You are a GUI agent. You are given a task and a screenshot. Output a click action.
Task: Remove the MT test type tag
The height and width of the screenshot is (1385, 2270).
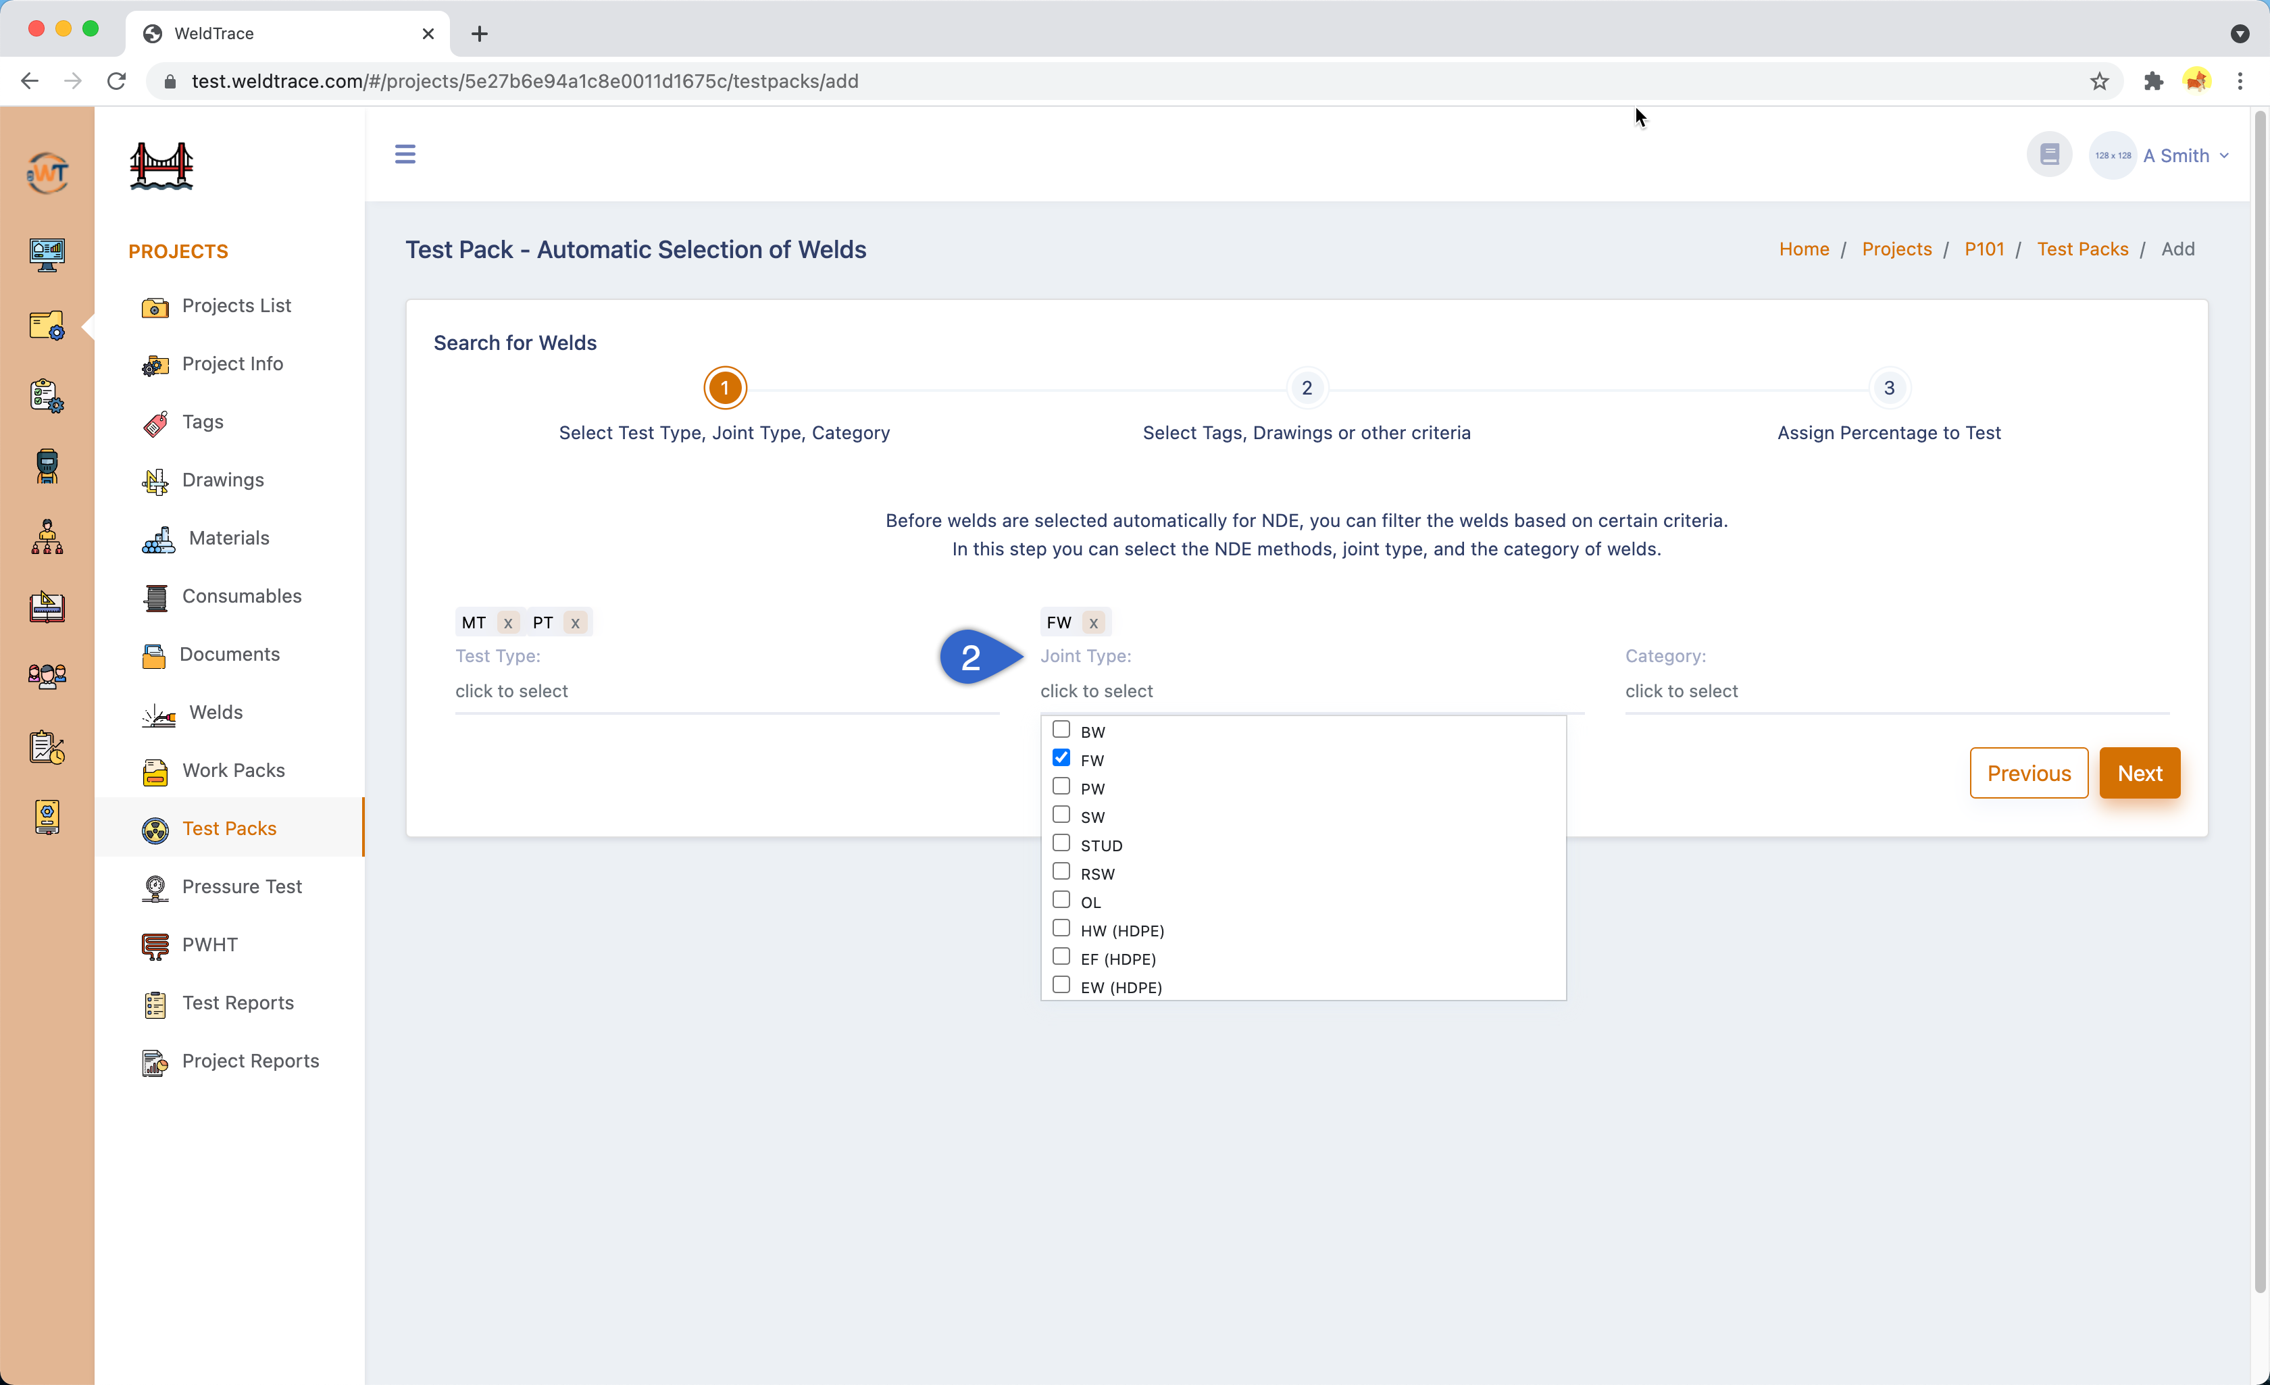507,623
